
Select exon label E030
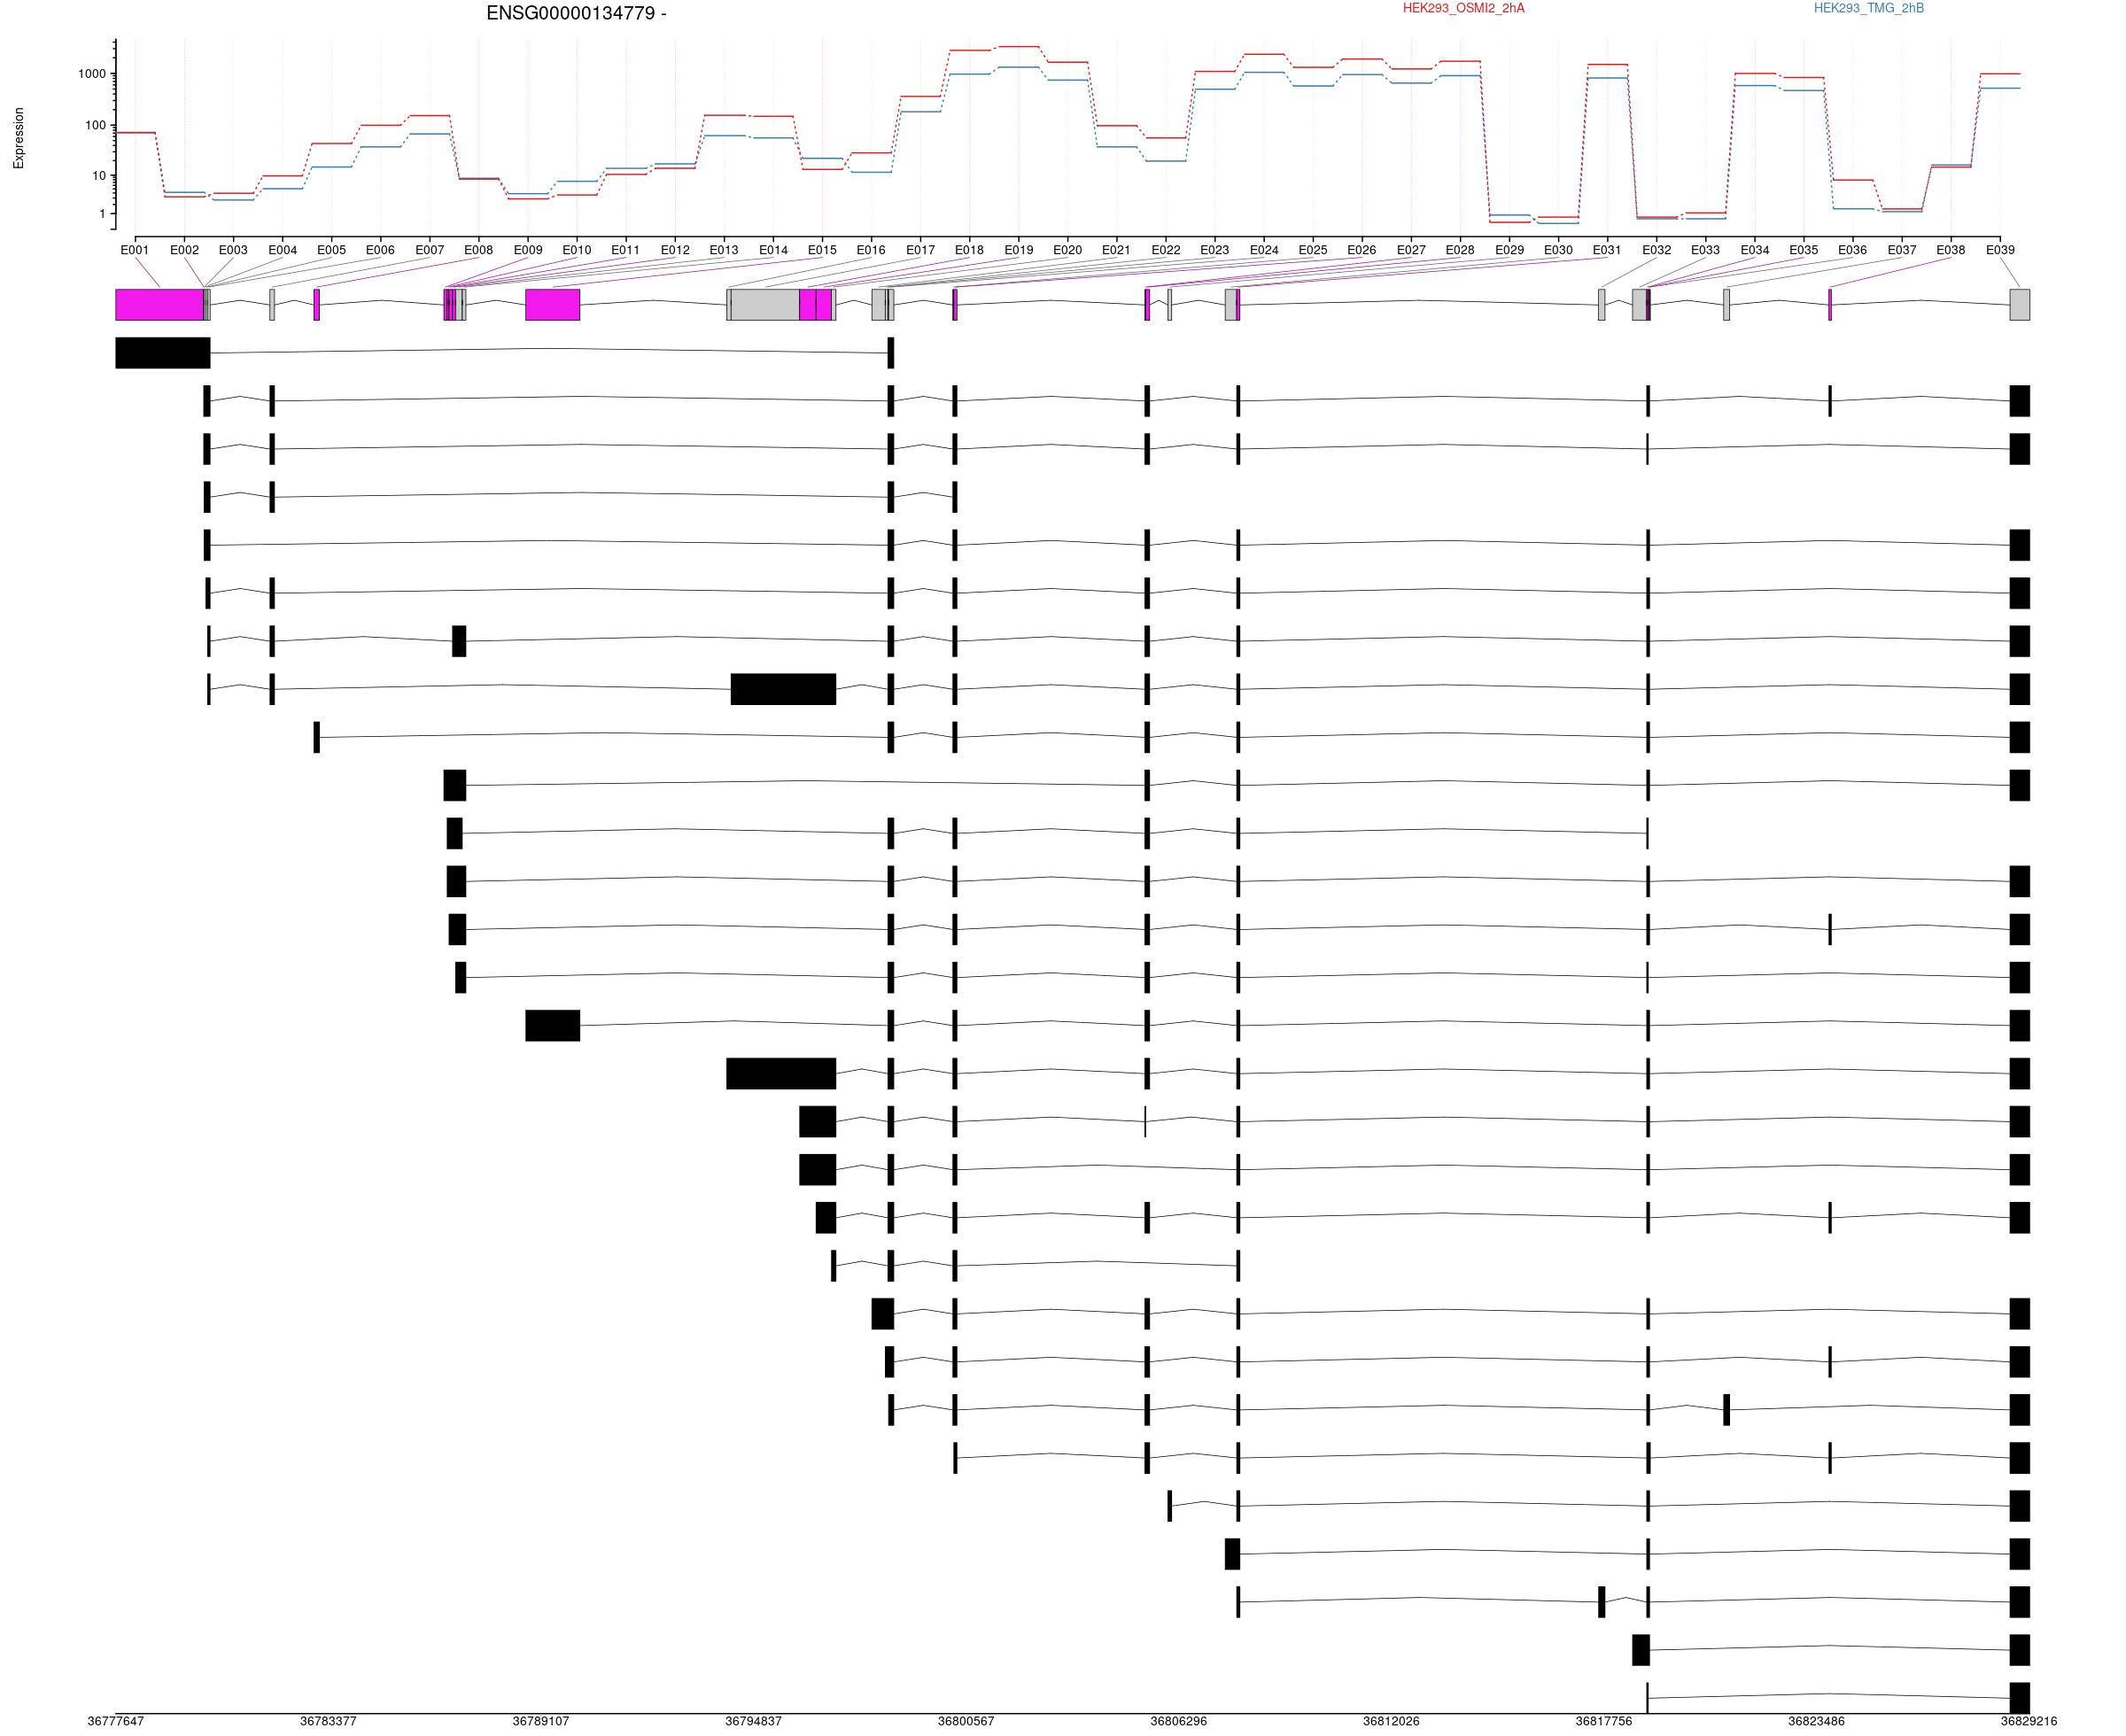[x=1558, y=250]
